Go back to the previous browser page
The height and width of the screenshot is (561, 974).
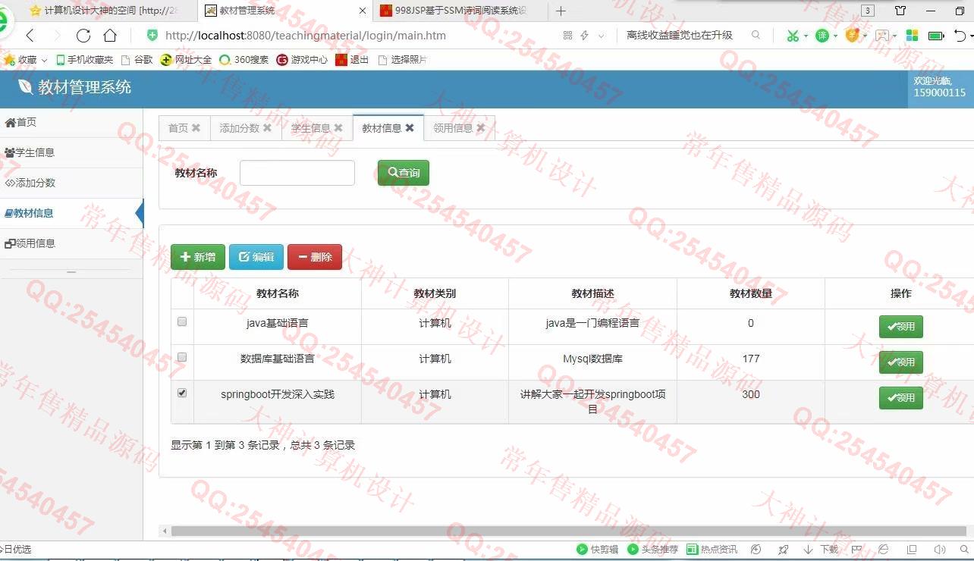pos(30,36)
